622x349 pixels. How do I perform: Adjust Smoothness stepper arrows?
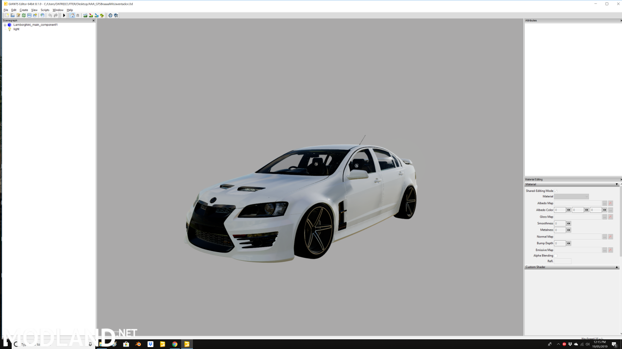[569, 223]
